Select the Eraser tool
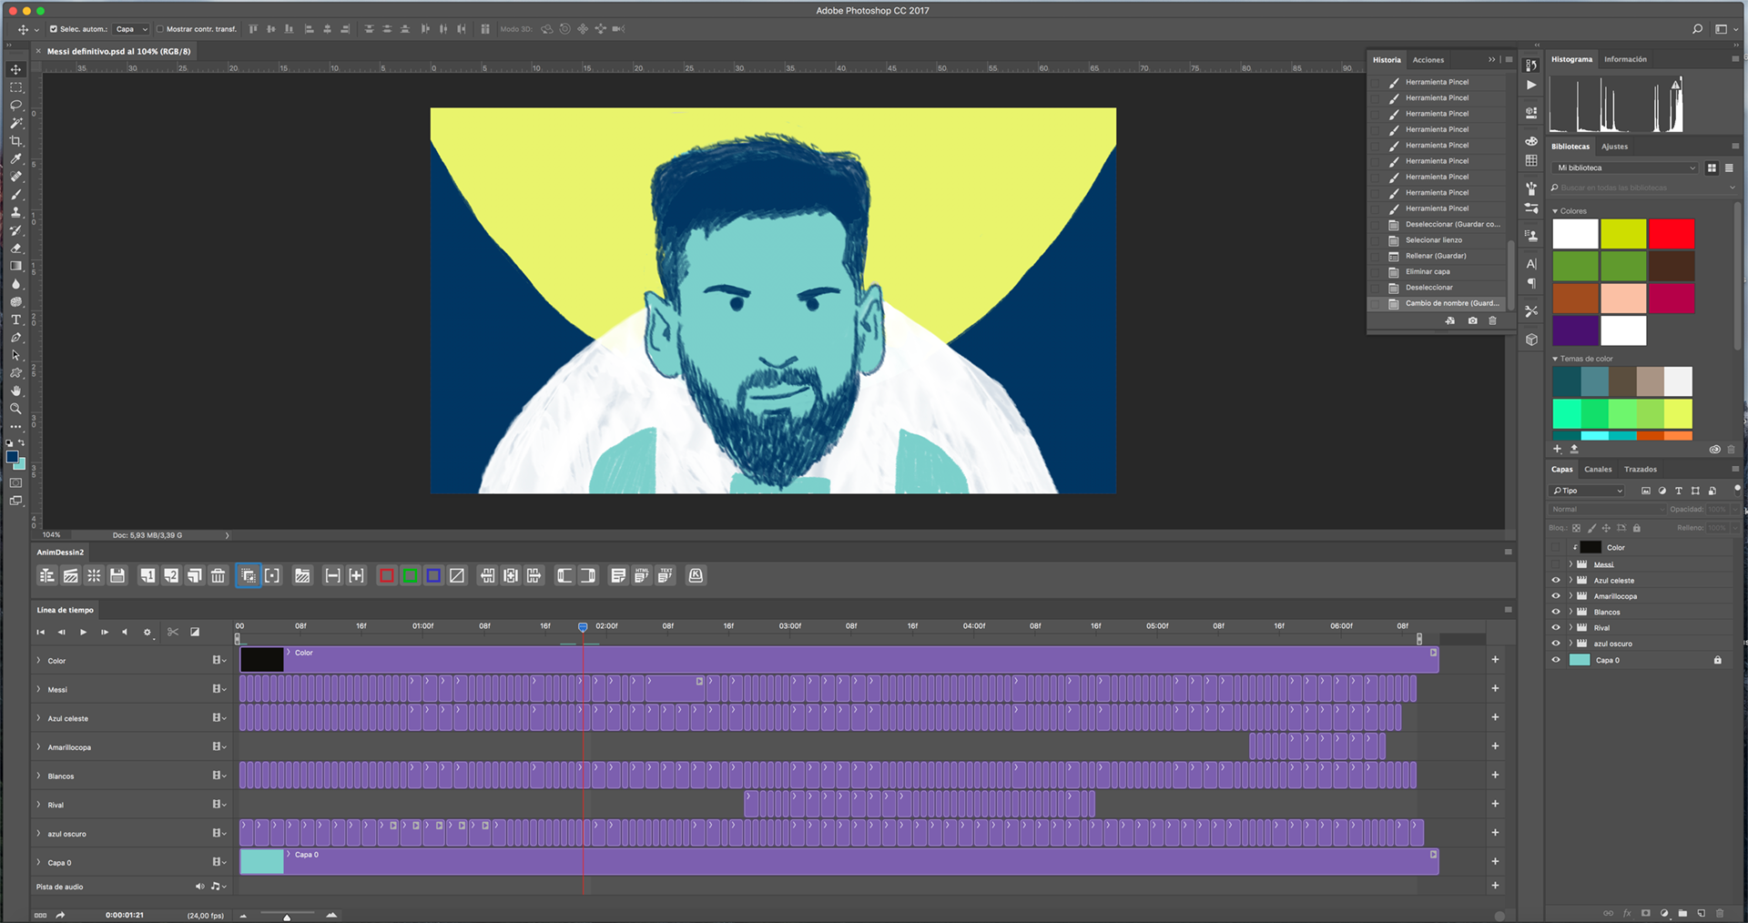This screenshot has height=923, width=1748. click(15, 248)
